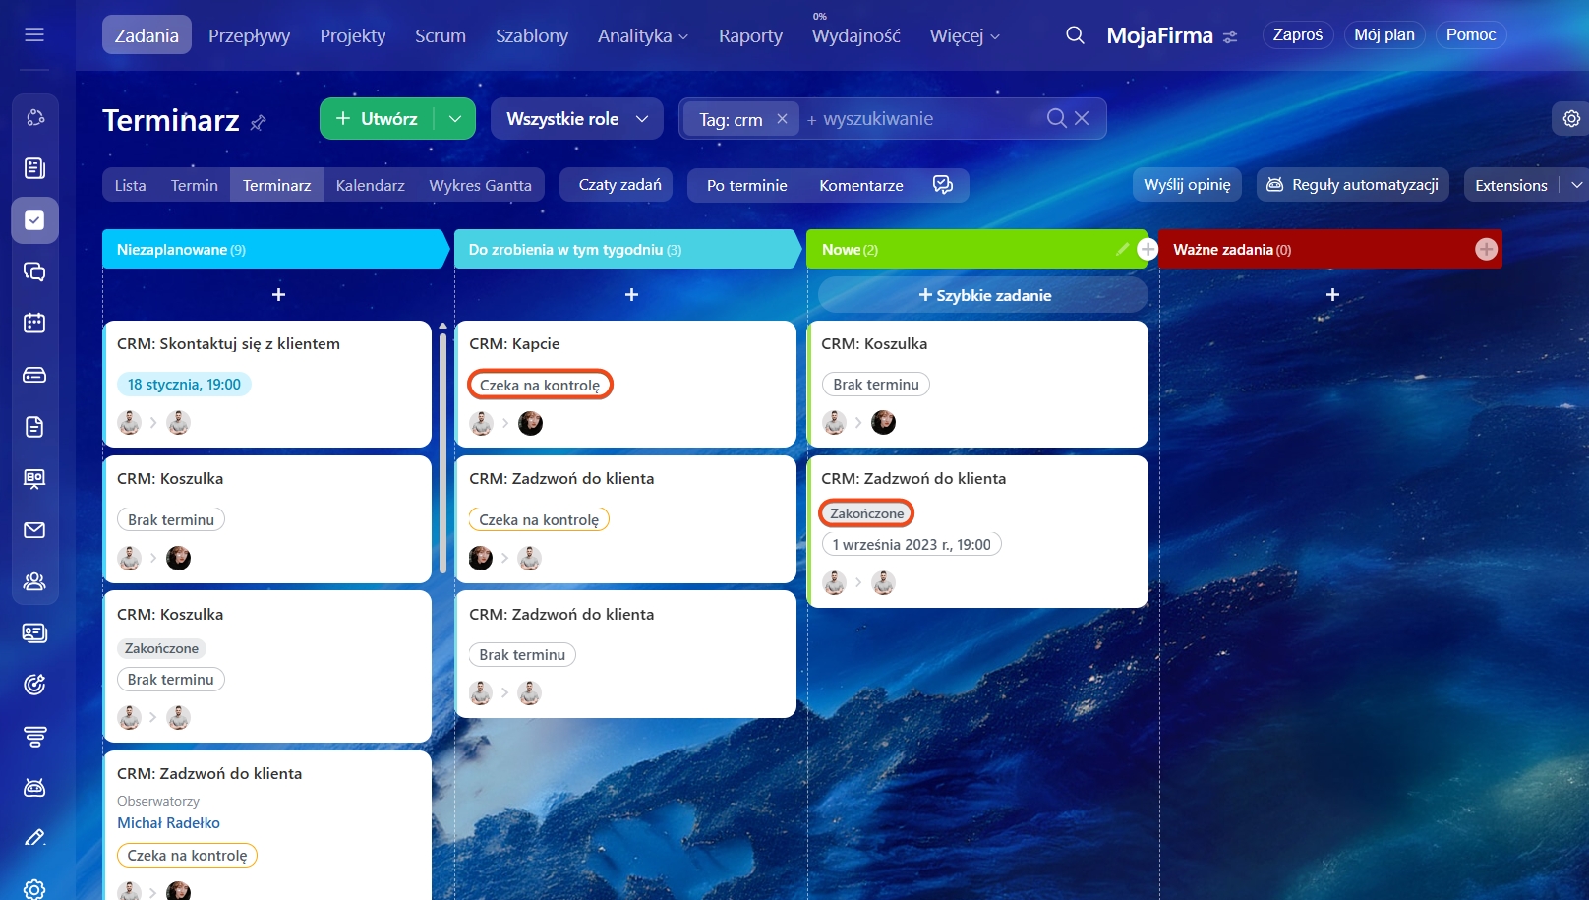Click the wyszukiwanie search field
The height and width of the screenshot is (900, 1589).
point(924,119)
